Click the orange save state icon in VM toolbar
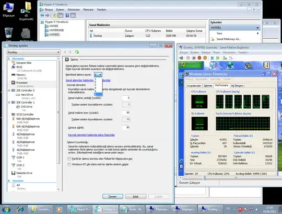282x214 pixels. pos(205,58)
